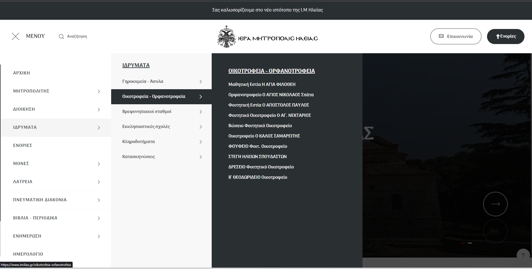Select Βρεφονηπιακοί σταθμοί menu entry
The height and width of the screenshot is (269, 532).
pos(147,112)
